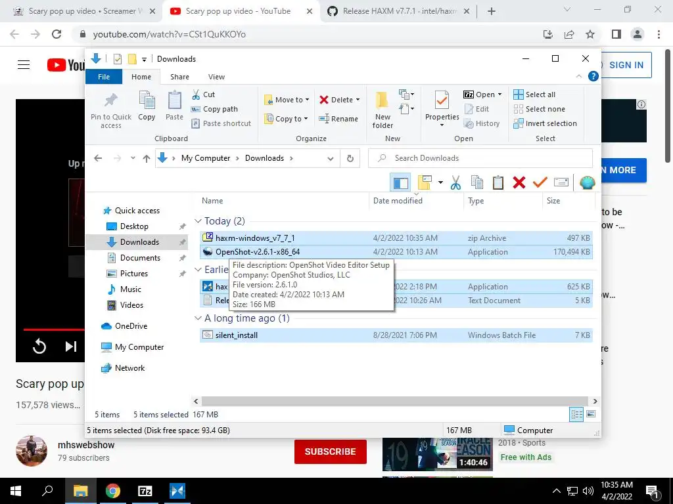Image resolution: width=673 pixels, height=504 pixels.
Task: Select the silent_install batch file
Action: pyautogui.click(x=396, y=335)
